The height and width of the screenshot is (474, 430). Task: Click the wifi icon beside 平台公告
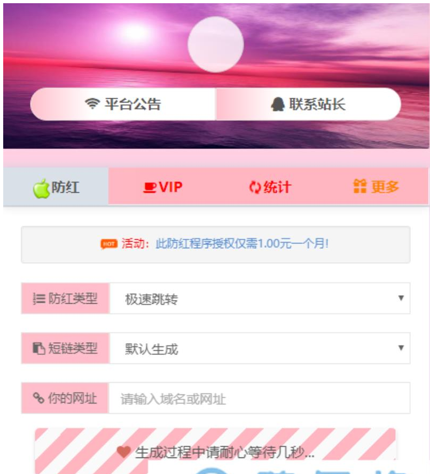click(92, 104)
